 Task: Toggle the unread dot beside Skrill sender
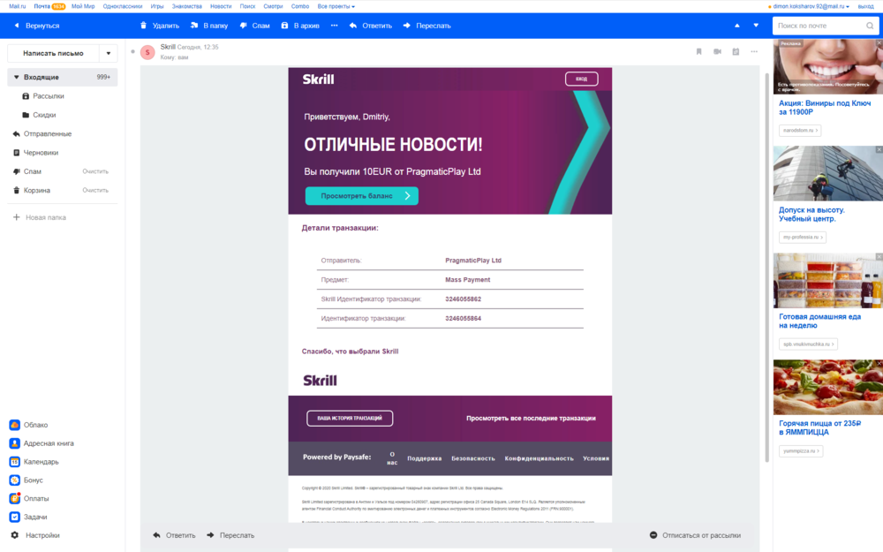tap(133, 51)
